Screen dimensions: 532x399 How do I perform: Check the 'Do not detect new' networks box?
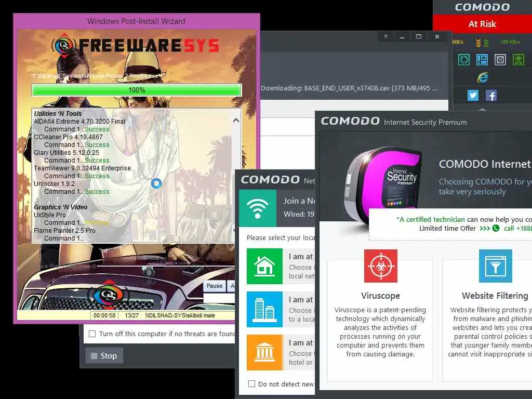coord(252,384)
